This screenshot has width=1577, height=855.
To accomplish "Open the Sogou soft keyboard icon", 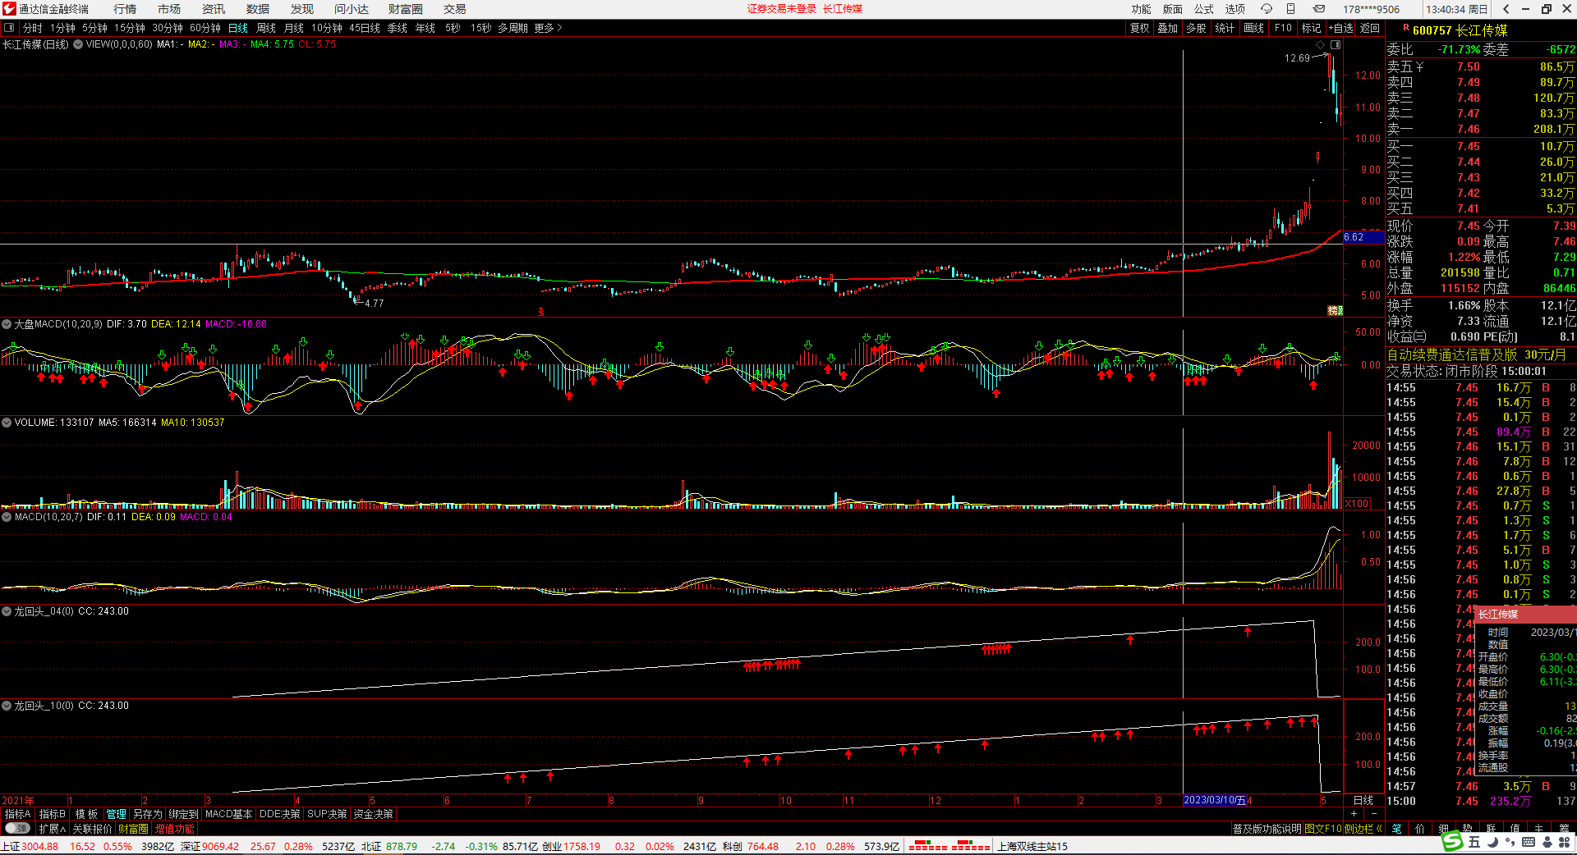I will (x=1529, y=842).
